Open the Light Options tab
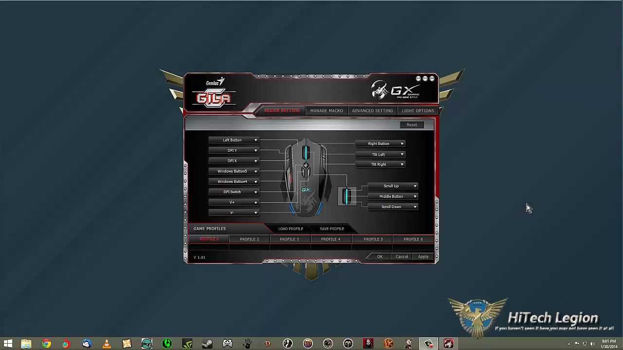This screenshot has width=623, height=350. [418, 111]
